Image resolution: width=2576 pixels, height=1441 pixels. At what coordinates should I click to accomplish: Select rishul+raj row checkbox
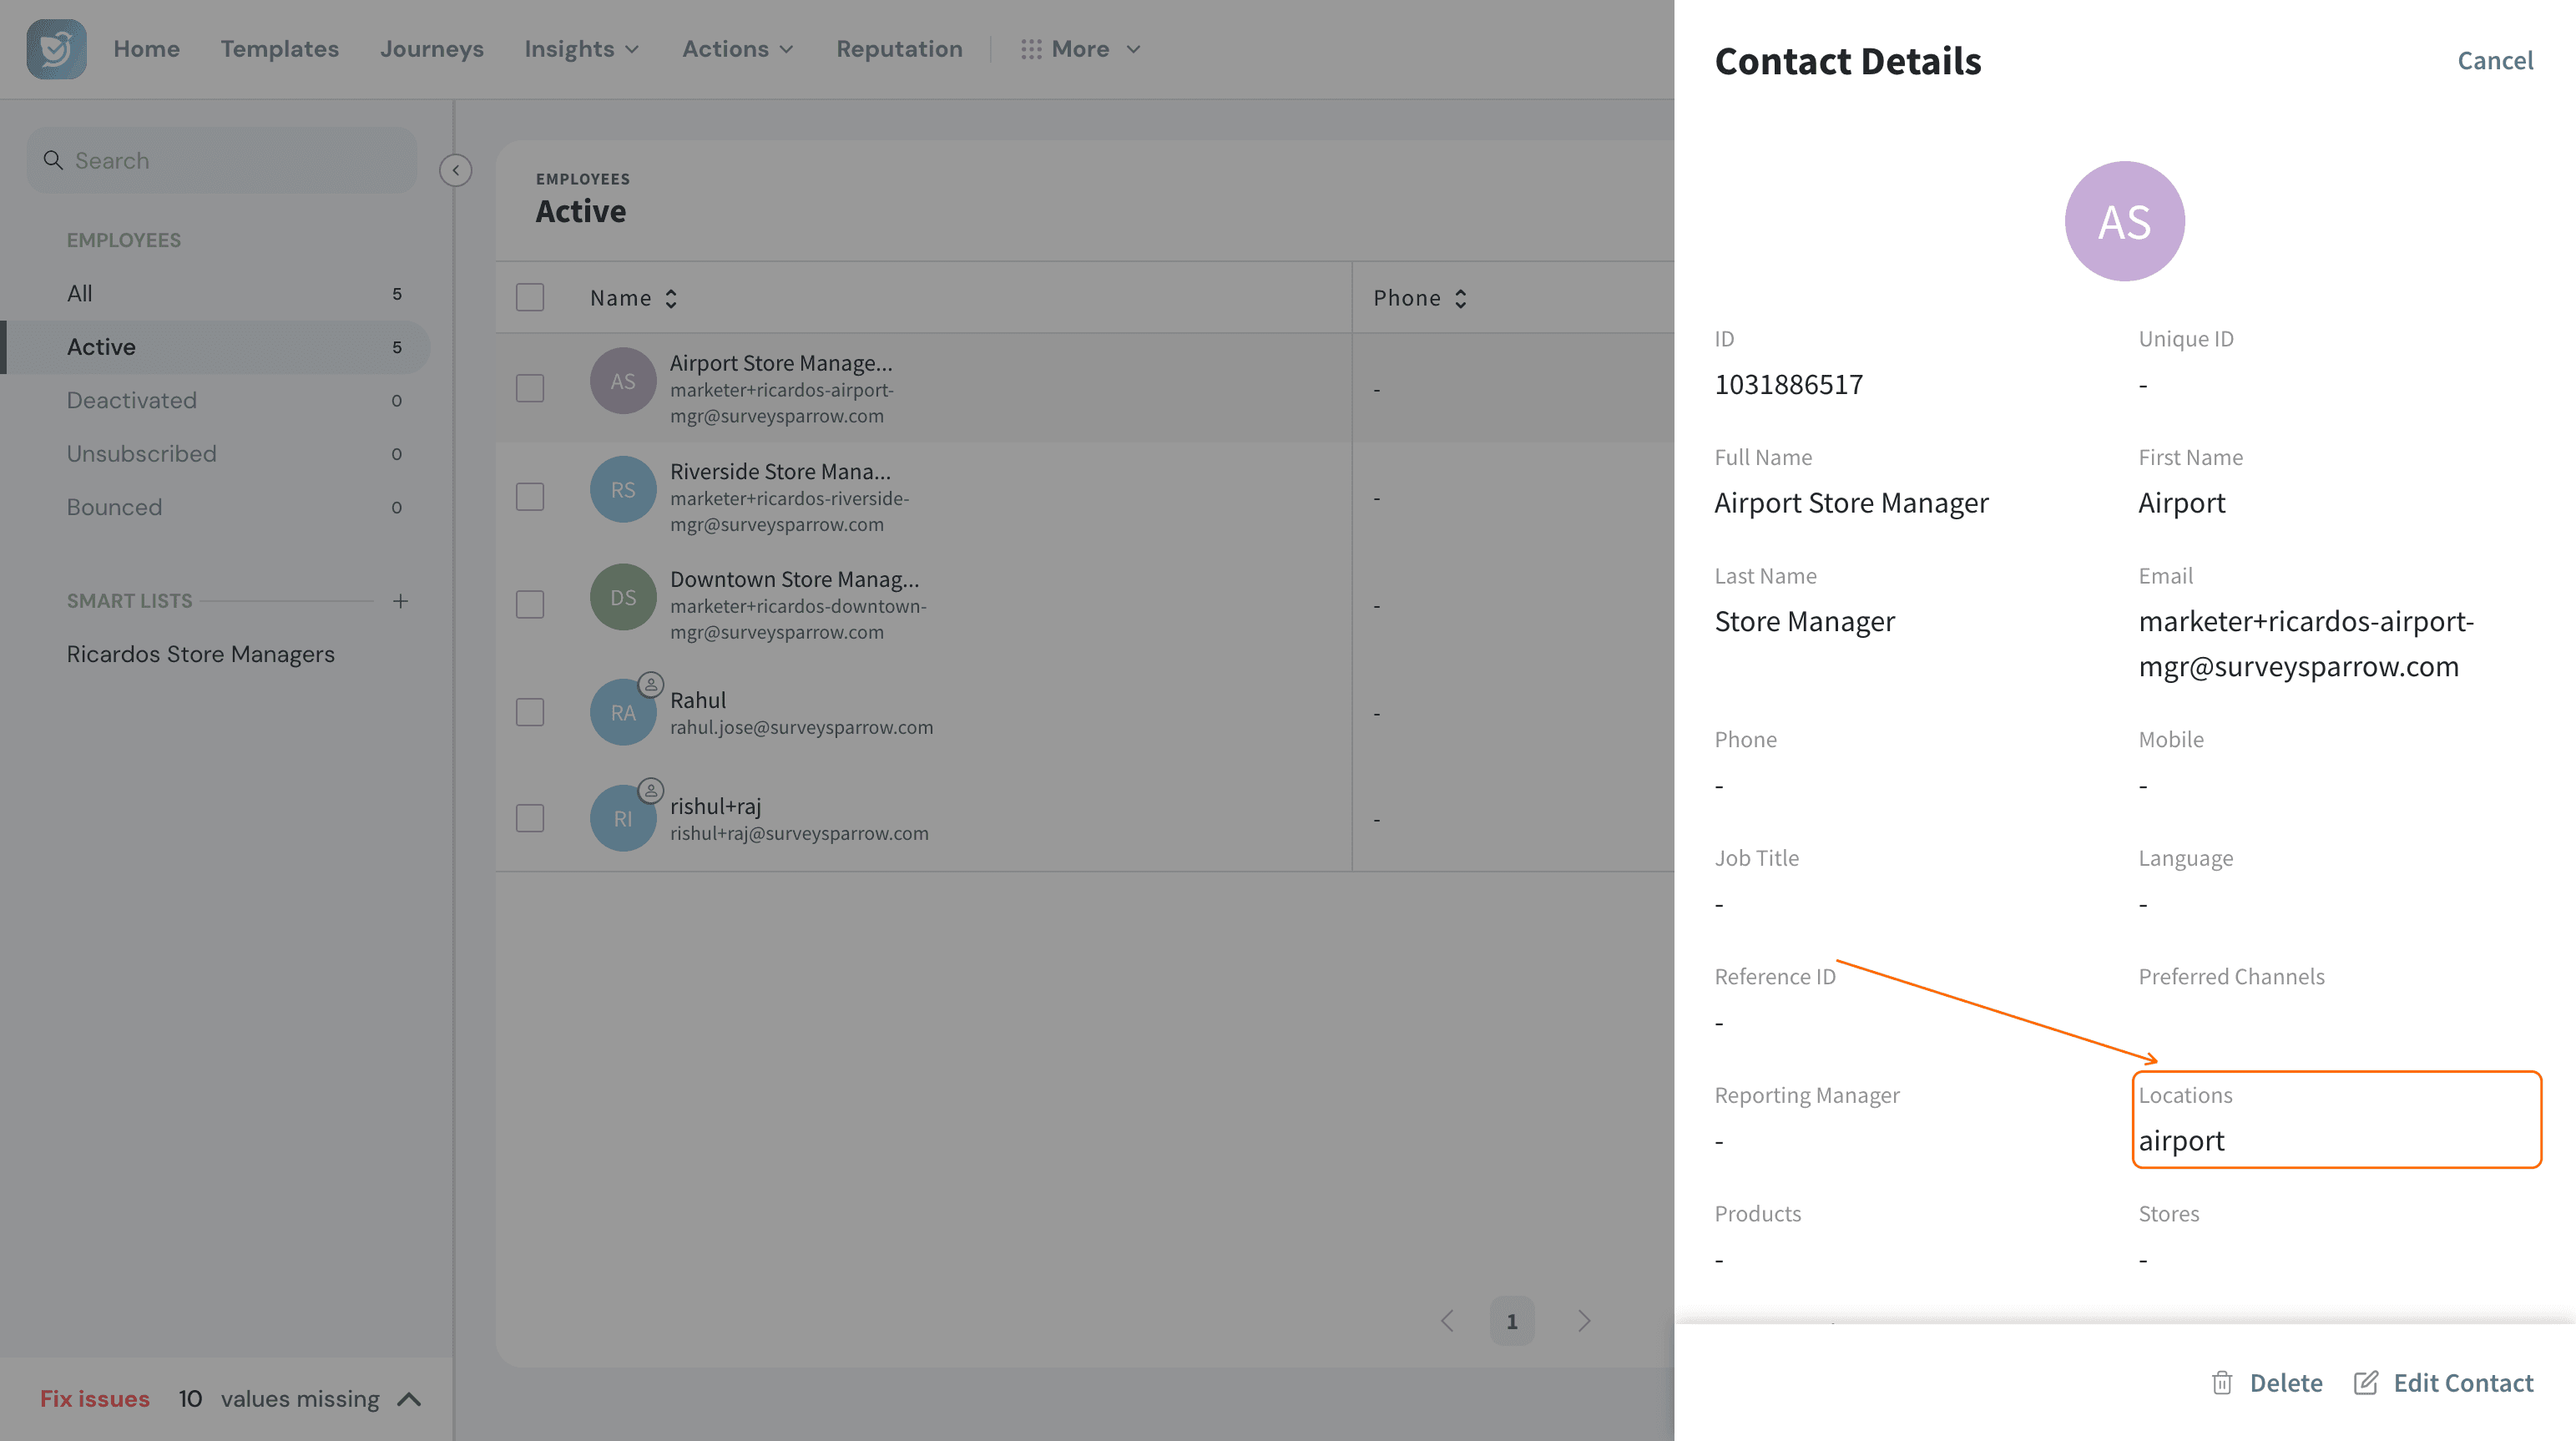point(530,818)
